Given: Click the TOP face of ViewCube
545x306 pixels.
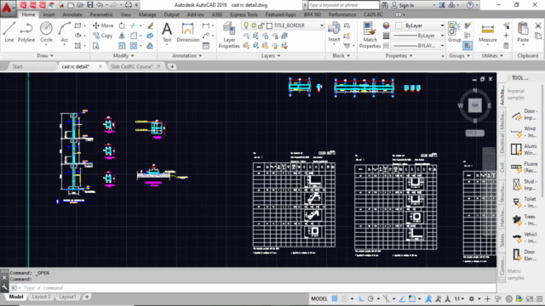Looking at the screenshot, I should 475,105.
